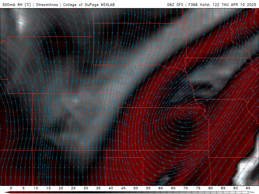Click the center of the closed streamline circulation
This screenshot has width=259, height=194.
point(189,110)
